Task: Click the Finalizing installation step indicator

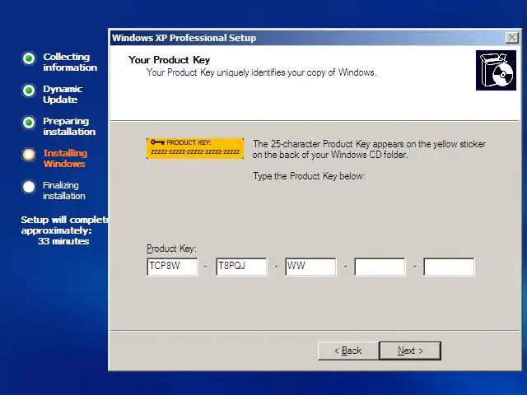Action: click(29, 187)
